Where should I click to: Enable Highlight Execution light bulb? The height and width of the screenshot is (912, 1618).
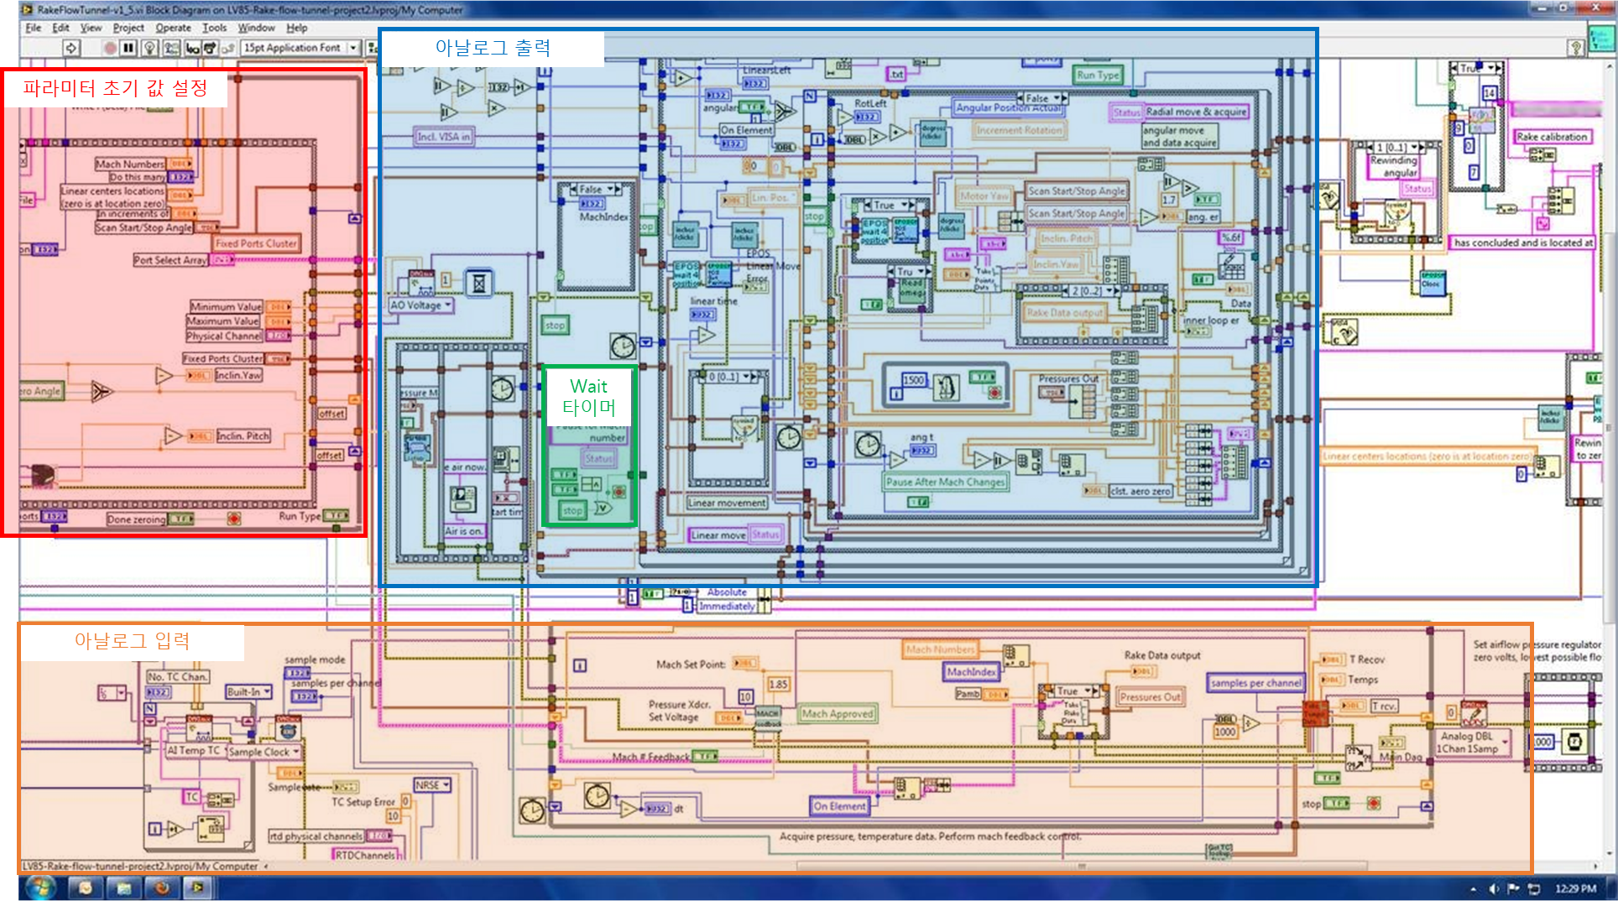[x=149, y=48]
